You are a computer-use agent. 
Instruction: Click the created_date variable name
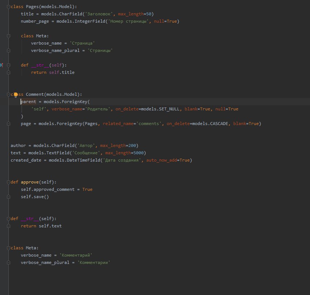(26, 160)
